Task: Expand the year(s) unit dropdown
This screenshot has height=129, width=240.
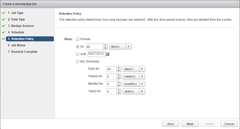Action: point(134,91)
